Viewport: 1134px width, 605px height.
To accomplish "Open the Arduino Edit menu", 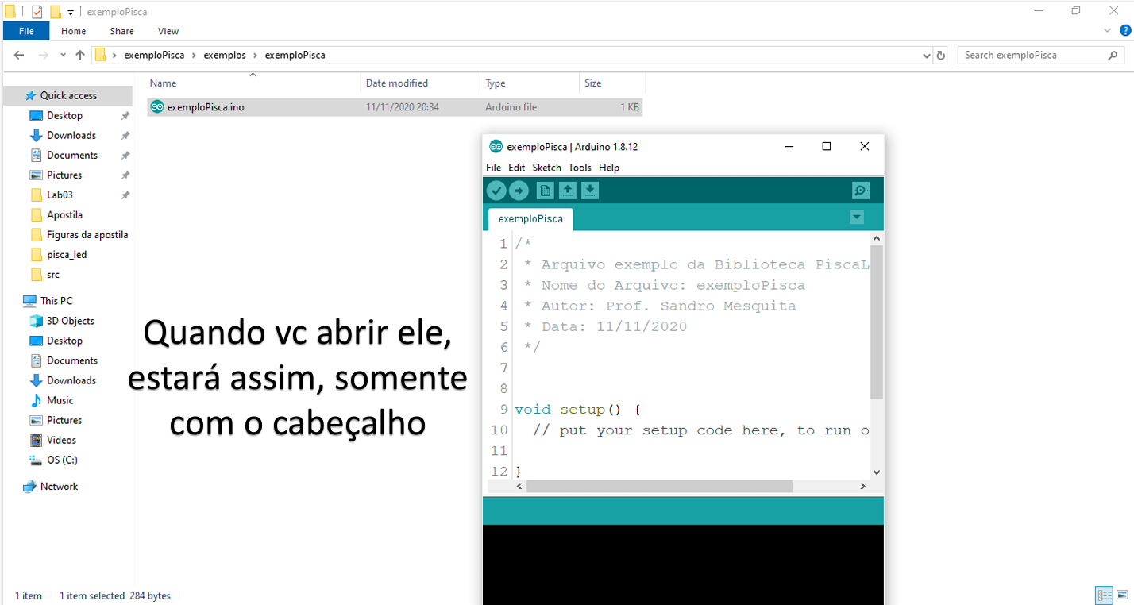I will (x=517, y=168).
